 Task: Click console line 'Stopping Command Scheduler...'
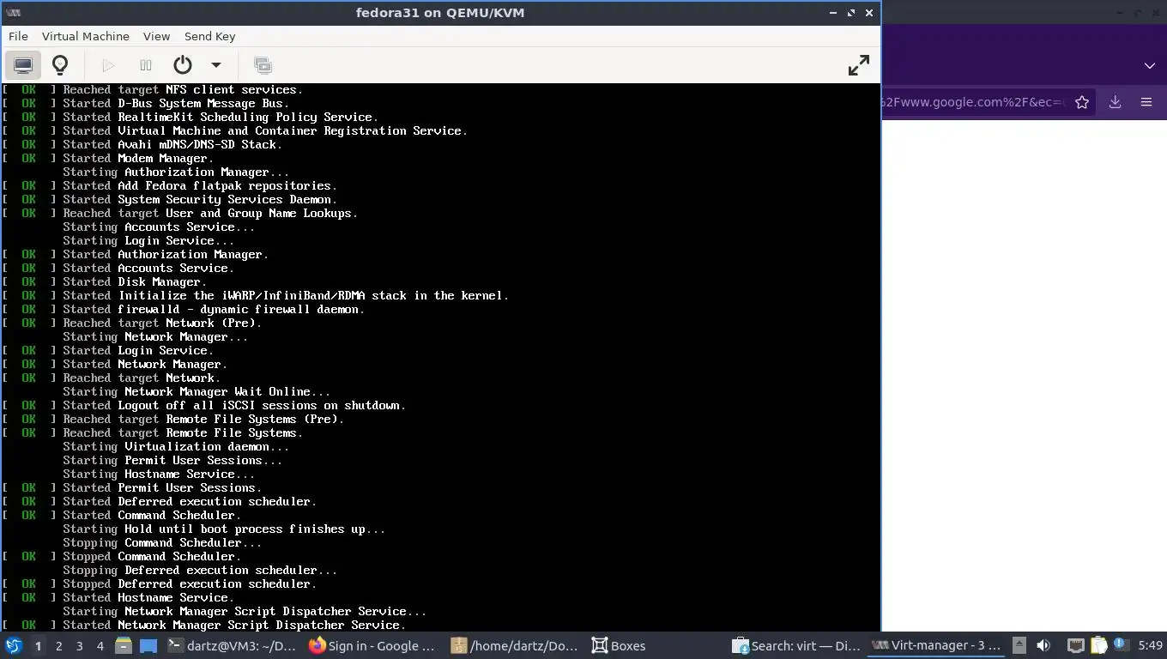[x=162, y=543]
